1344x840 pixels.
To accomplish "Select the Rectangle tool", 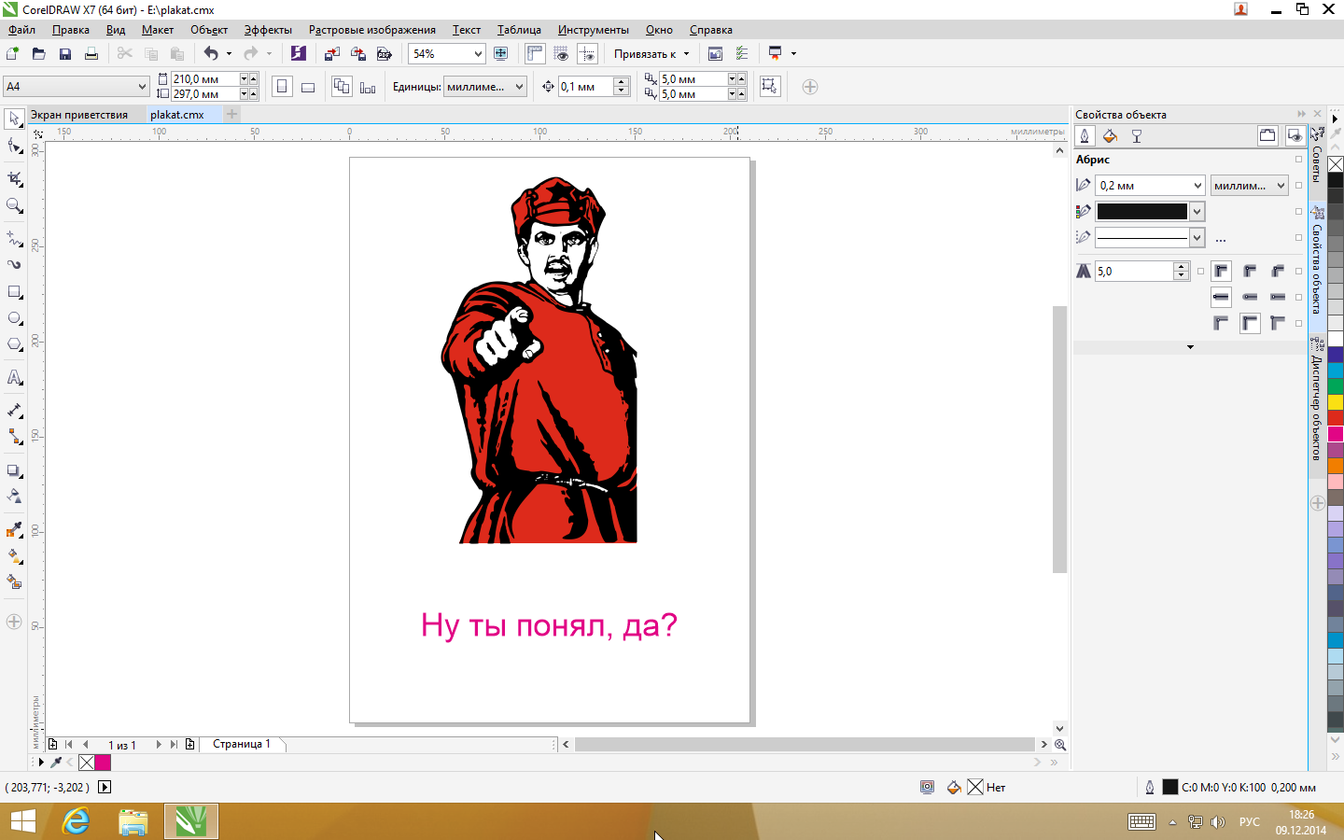I will (14, 292).
